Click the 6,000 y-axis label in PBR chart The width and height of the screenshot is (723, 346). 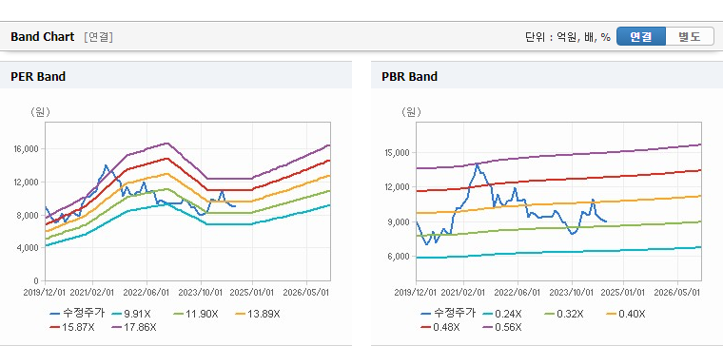coord(400,257)
